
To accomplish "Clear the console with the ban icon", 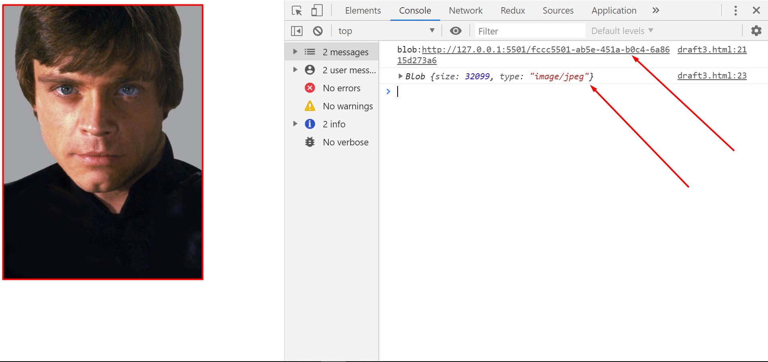I will coord(318,31).
